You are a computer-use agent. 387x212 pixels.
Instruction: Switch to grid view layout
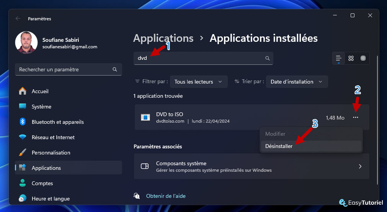351,58
